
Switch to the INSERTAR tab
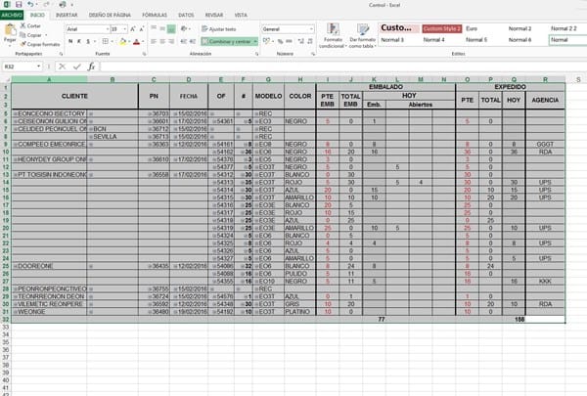tap(67, 15)
